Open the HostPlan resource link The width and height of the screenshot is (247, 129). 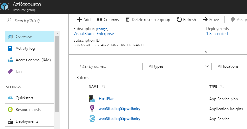[106, 99]
